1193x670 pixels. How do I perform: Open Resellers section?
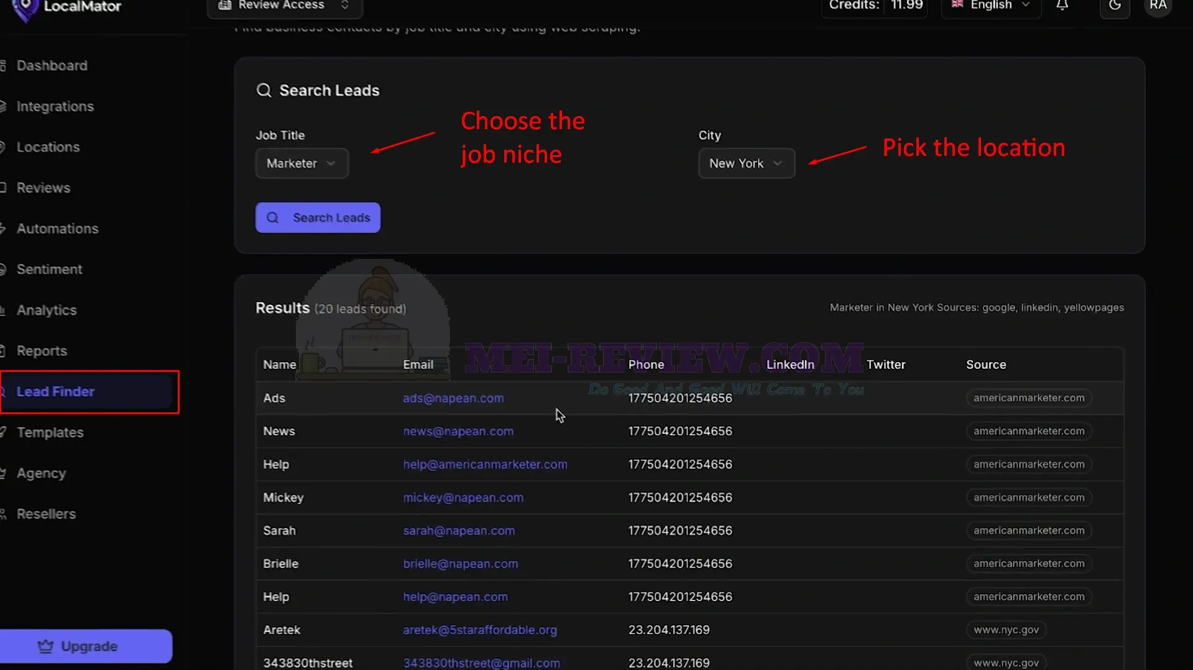[46, 514]
